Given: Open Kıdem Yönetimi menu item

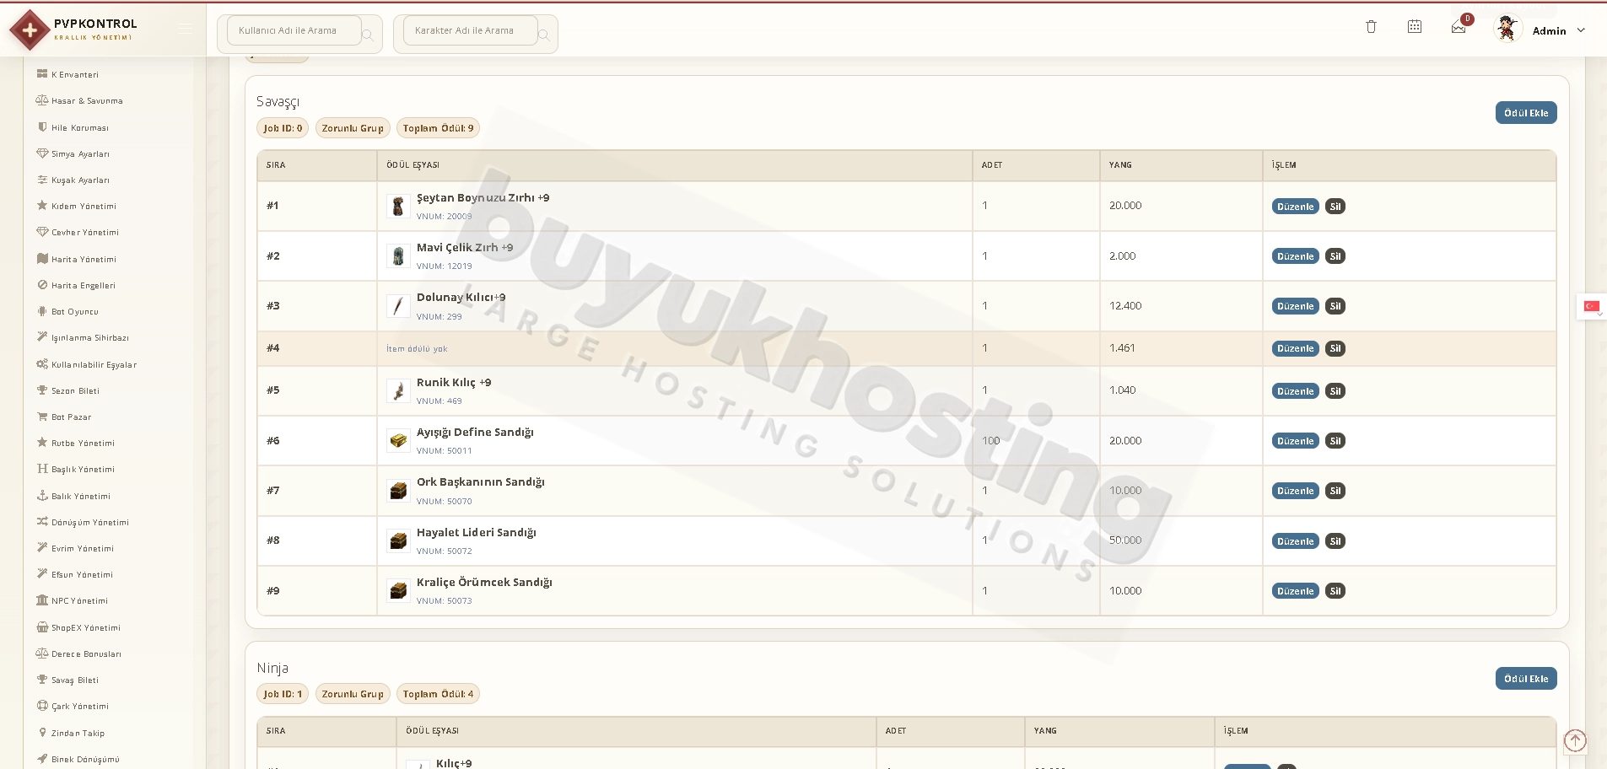Looking at the screenshot, I should coord(76,206).
